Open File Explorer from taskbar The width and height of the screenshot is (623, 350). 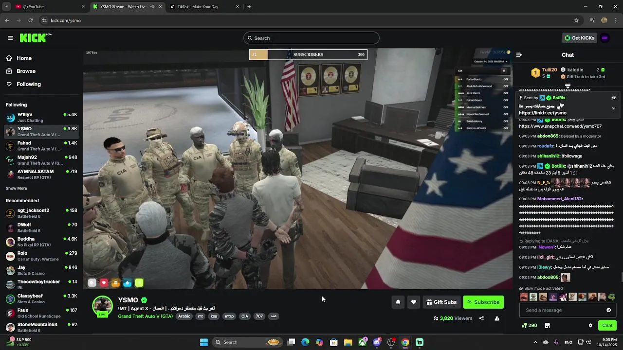tap(348, 342)
